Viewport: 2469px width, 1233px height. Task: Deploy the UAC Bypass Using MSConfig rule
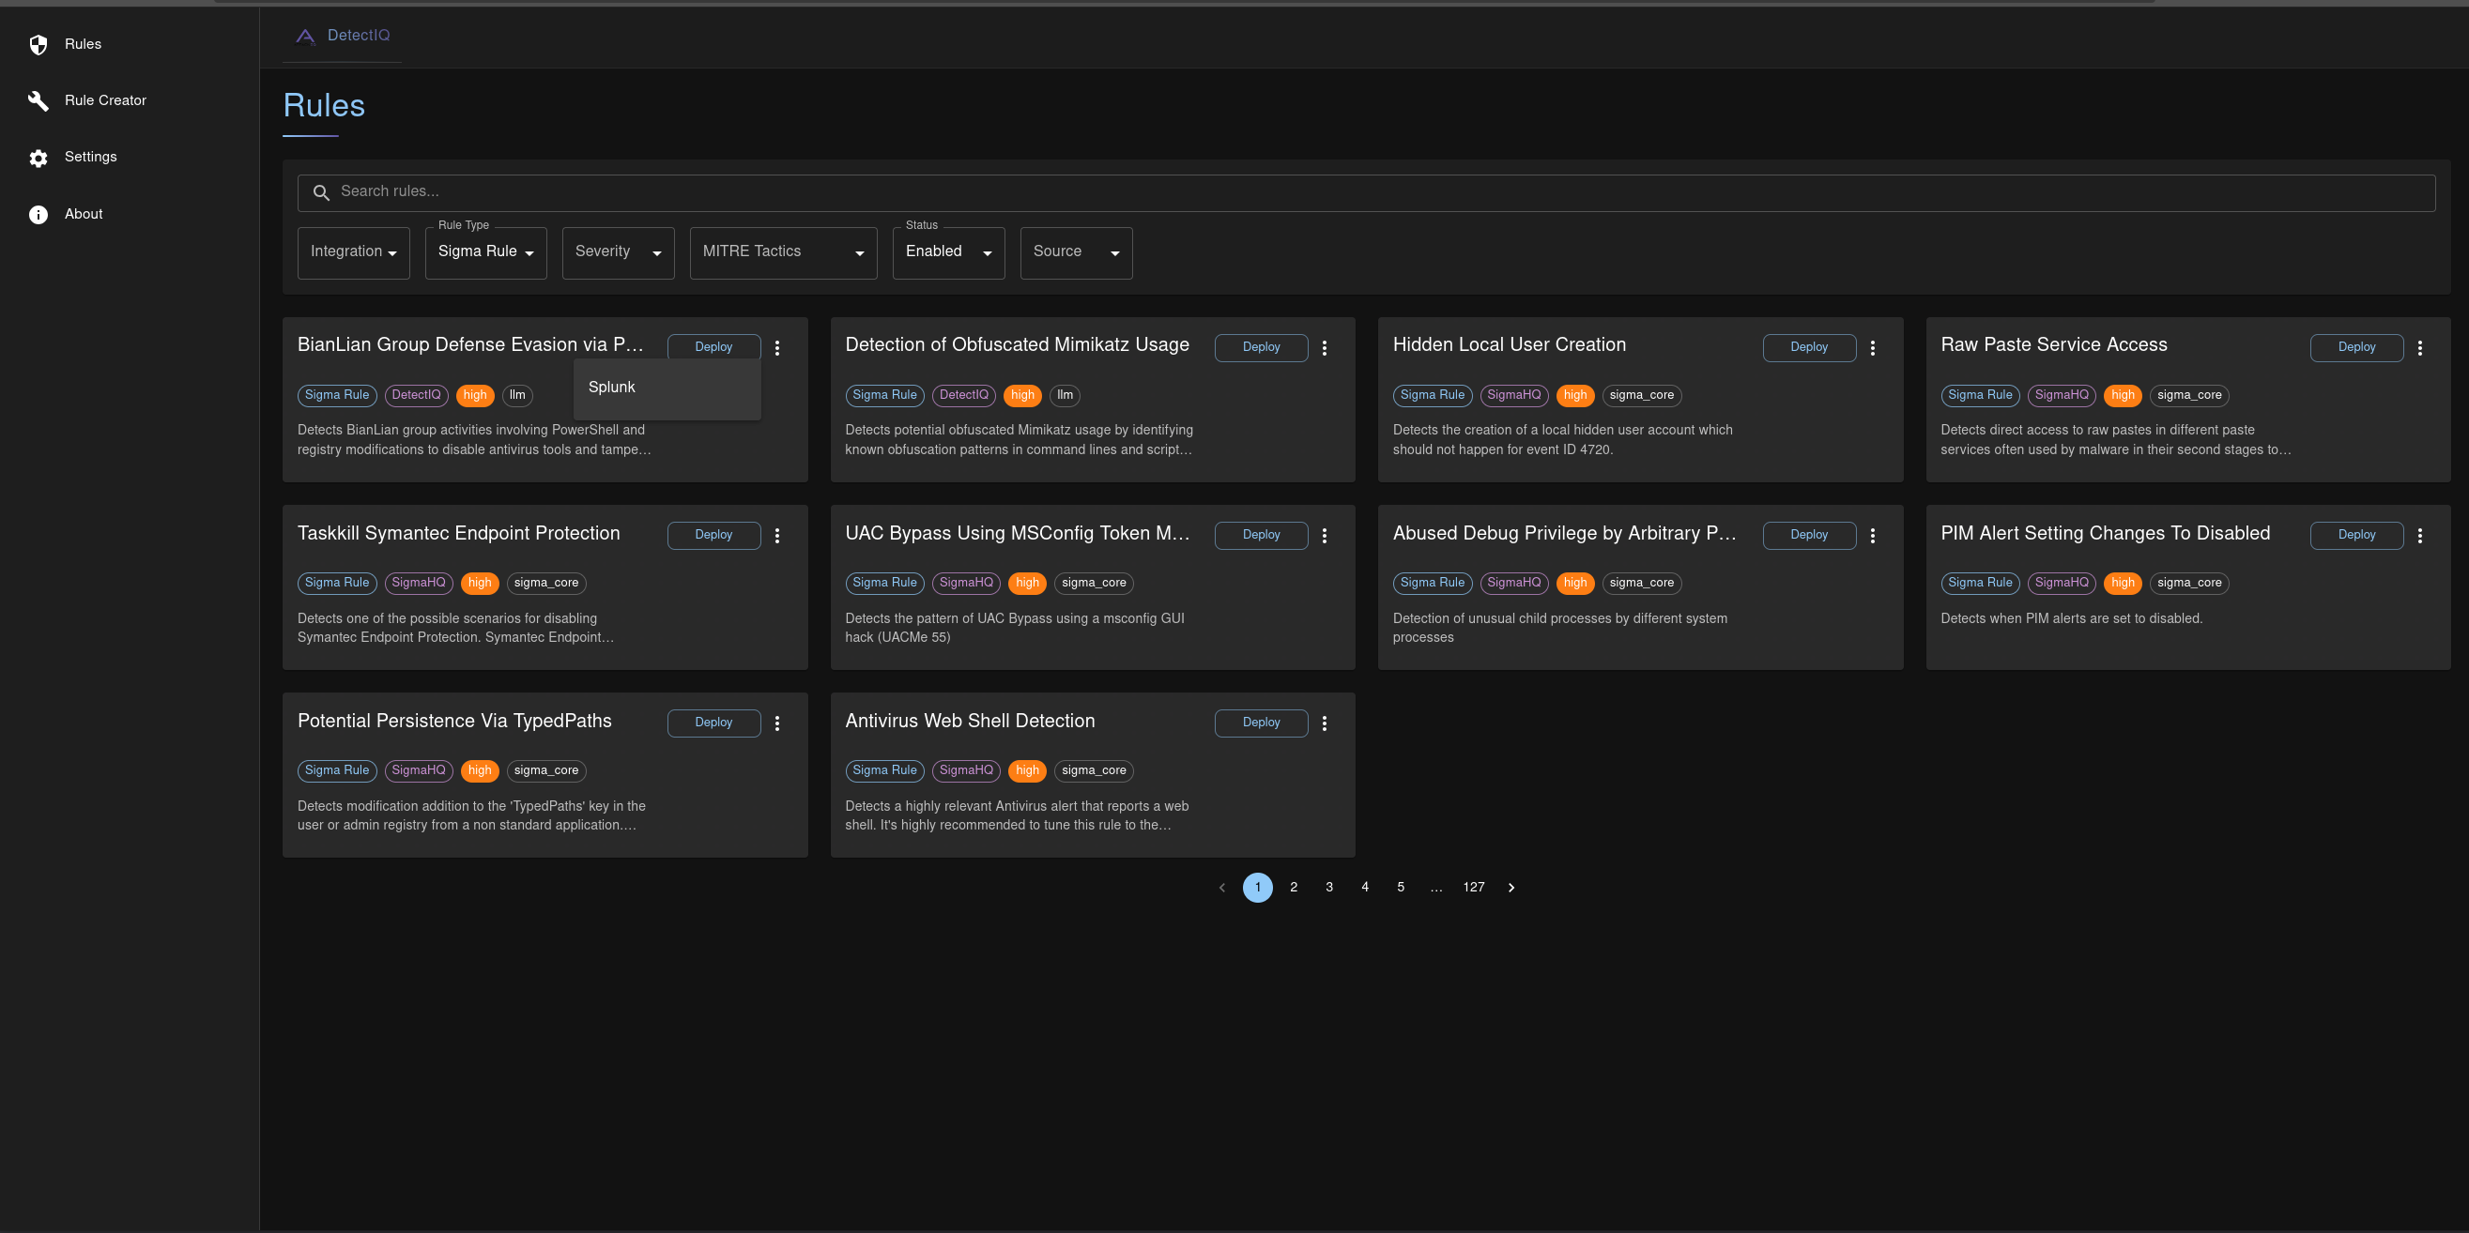point(1260,534)
